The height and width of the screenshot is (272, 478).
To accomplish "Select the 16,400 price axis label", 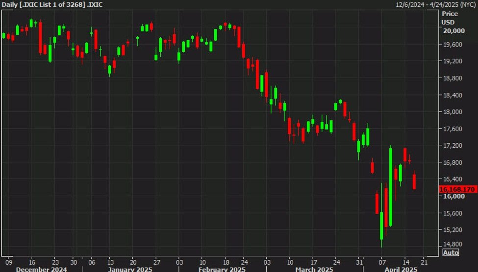I will coord(453,180).
